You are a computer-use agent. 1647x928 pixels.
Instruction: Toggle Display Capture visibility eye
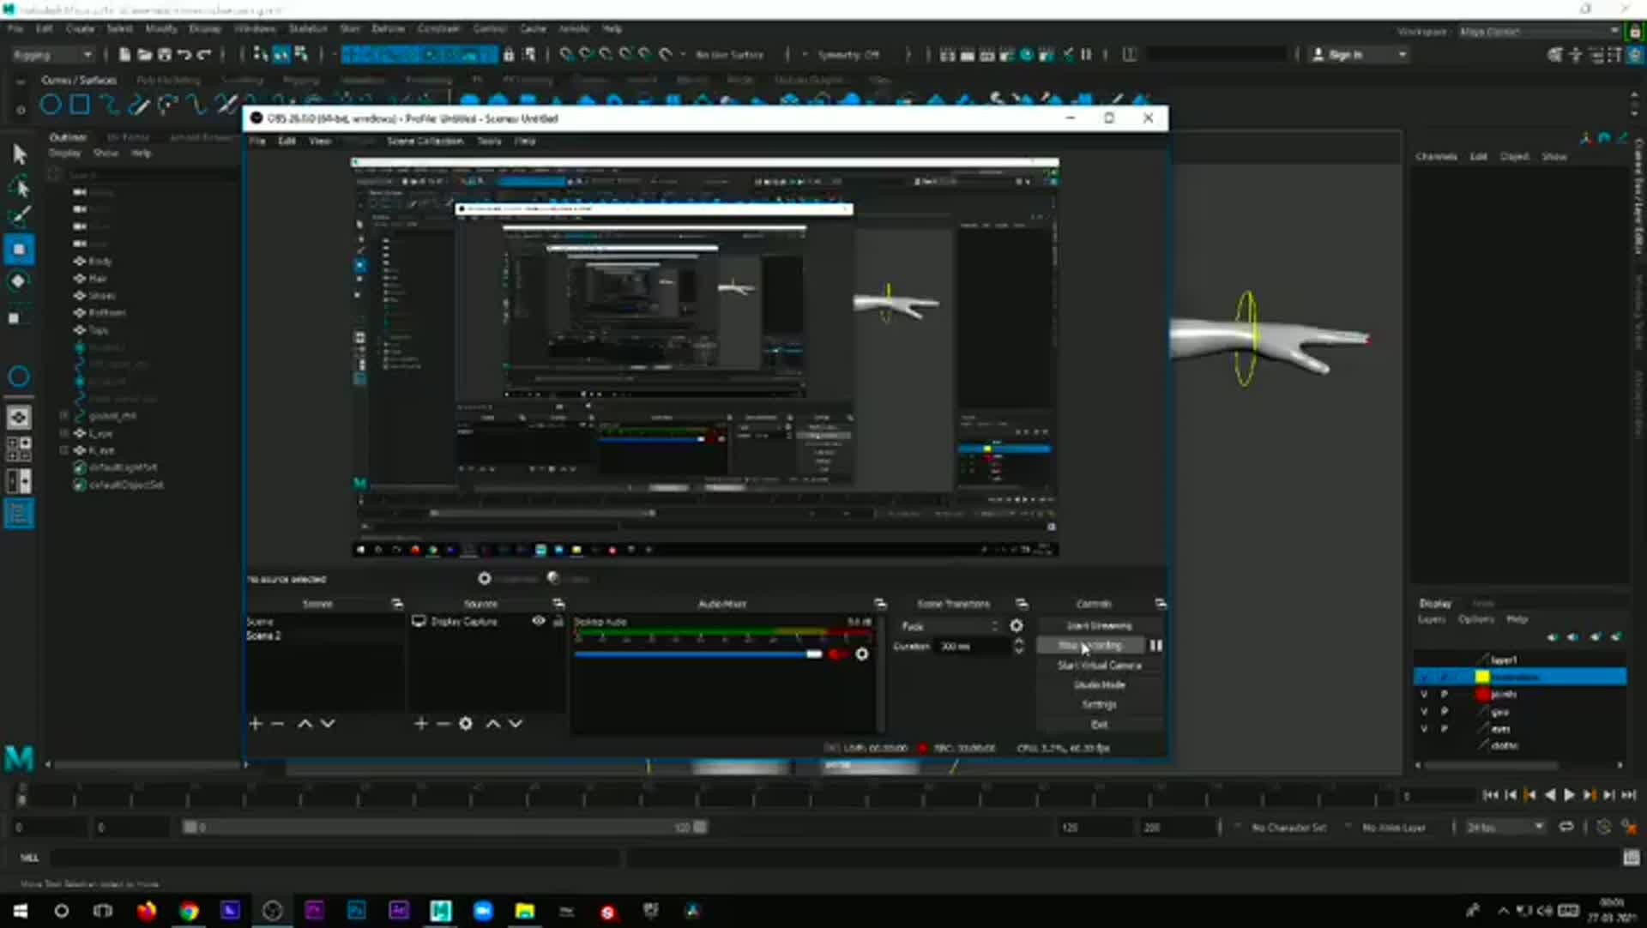pos(538,621)
